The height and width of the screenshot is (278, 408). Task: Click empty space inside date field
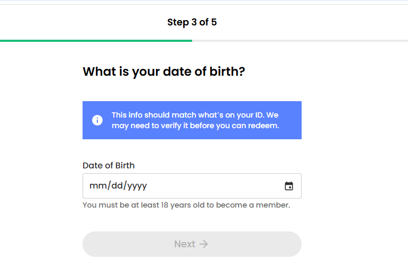pyautogui.click(x=212, y=186)
